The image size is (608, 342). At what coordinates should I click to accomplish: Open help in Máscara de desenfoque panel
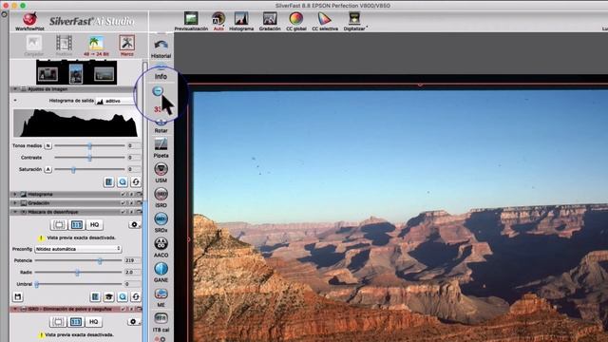coord(95,297)
